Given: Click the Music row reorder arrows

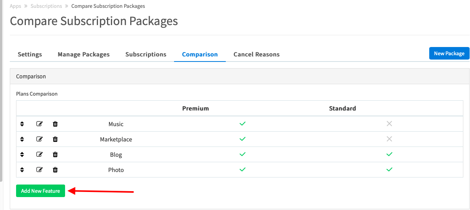Looking at the screenshot, I should tap(22, 124).
